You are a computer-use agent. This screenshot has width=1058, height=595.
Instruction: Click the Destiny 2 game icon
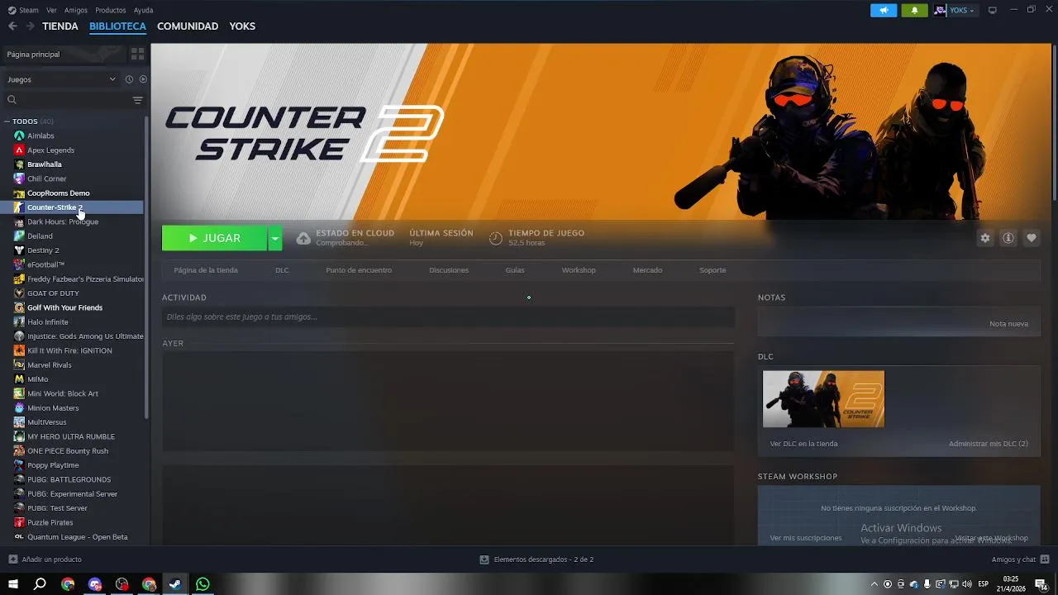19,250
